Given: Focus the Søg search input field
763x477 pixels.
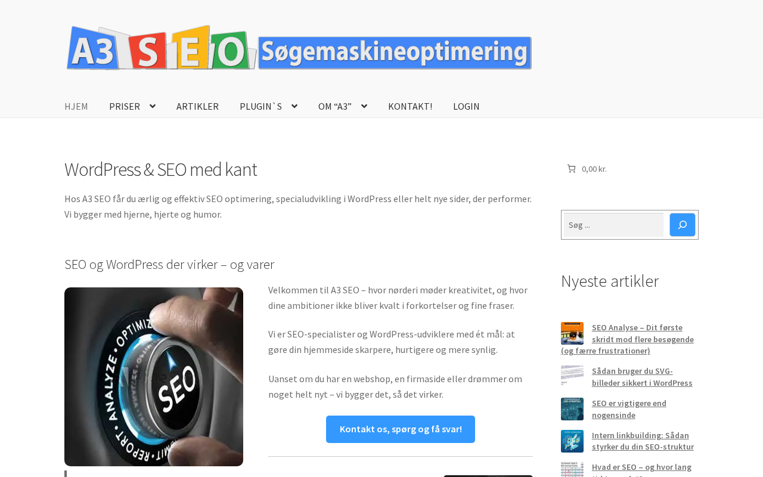Looking at the screenshot, I should [x=613, y=225].
